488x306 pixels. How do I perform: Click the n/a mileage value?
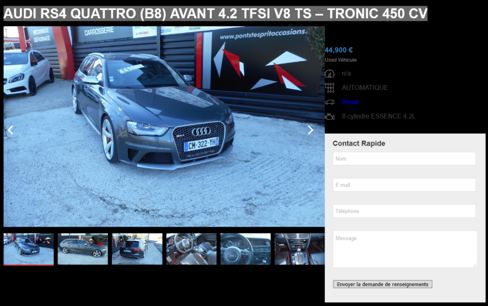tap(346, 73)
